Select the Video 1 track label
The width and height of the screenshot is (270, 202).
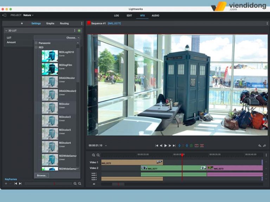click(94, 162)
